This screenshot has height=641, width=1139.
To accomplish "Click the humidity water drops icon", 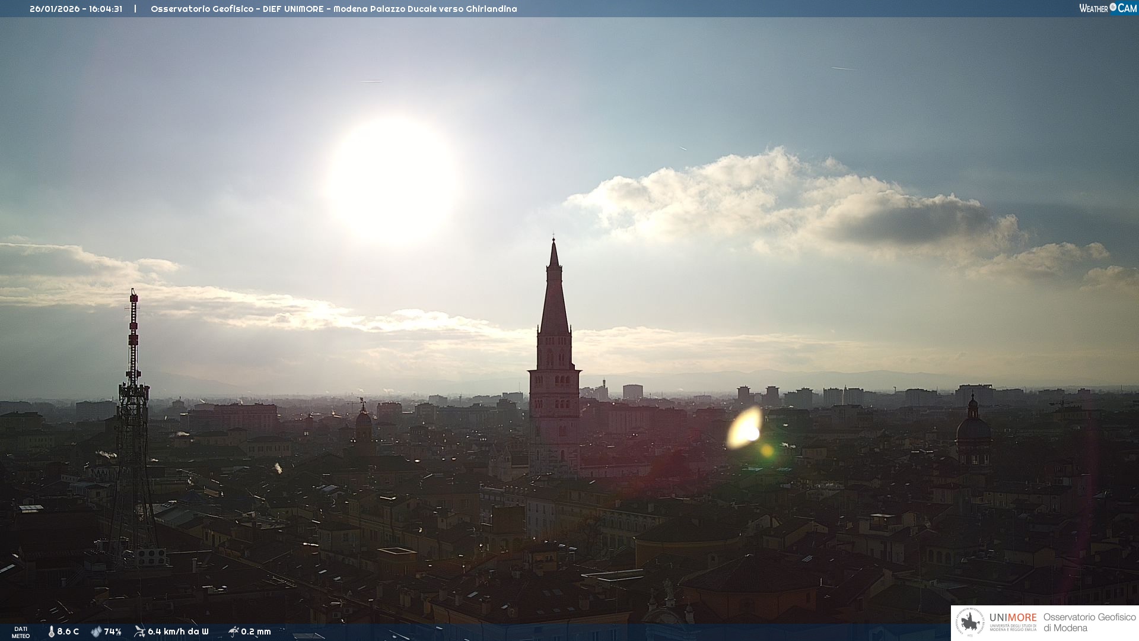I will 96,632.
